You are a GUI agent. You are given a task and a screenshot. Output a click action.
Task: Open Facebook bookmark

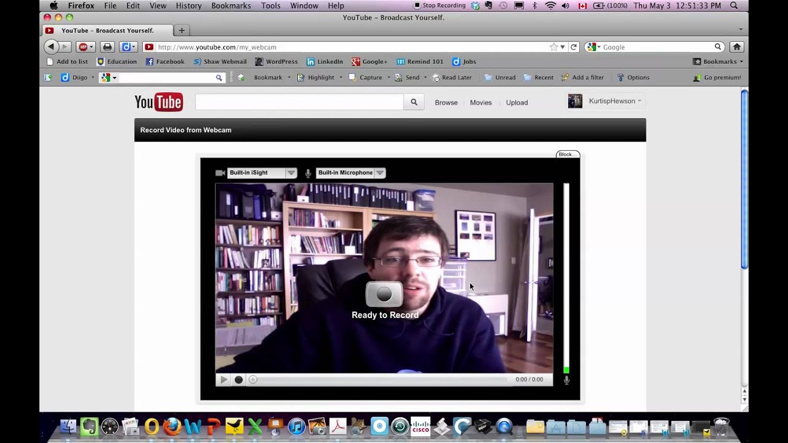[x=165, y=62]
